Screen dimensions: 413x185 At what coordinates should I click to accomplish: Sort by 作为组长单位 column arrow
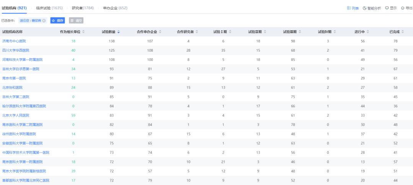tap(84, 32)
